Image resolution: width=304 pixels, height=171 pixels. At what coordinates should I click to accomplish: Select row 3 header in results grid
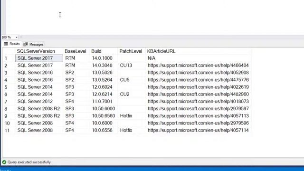click(x=9, y=73)
